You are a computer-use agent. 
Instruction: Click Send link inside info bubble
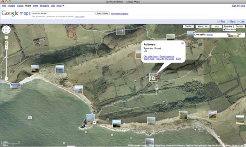[x=178, y=59]
